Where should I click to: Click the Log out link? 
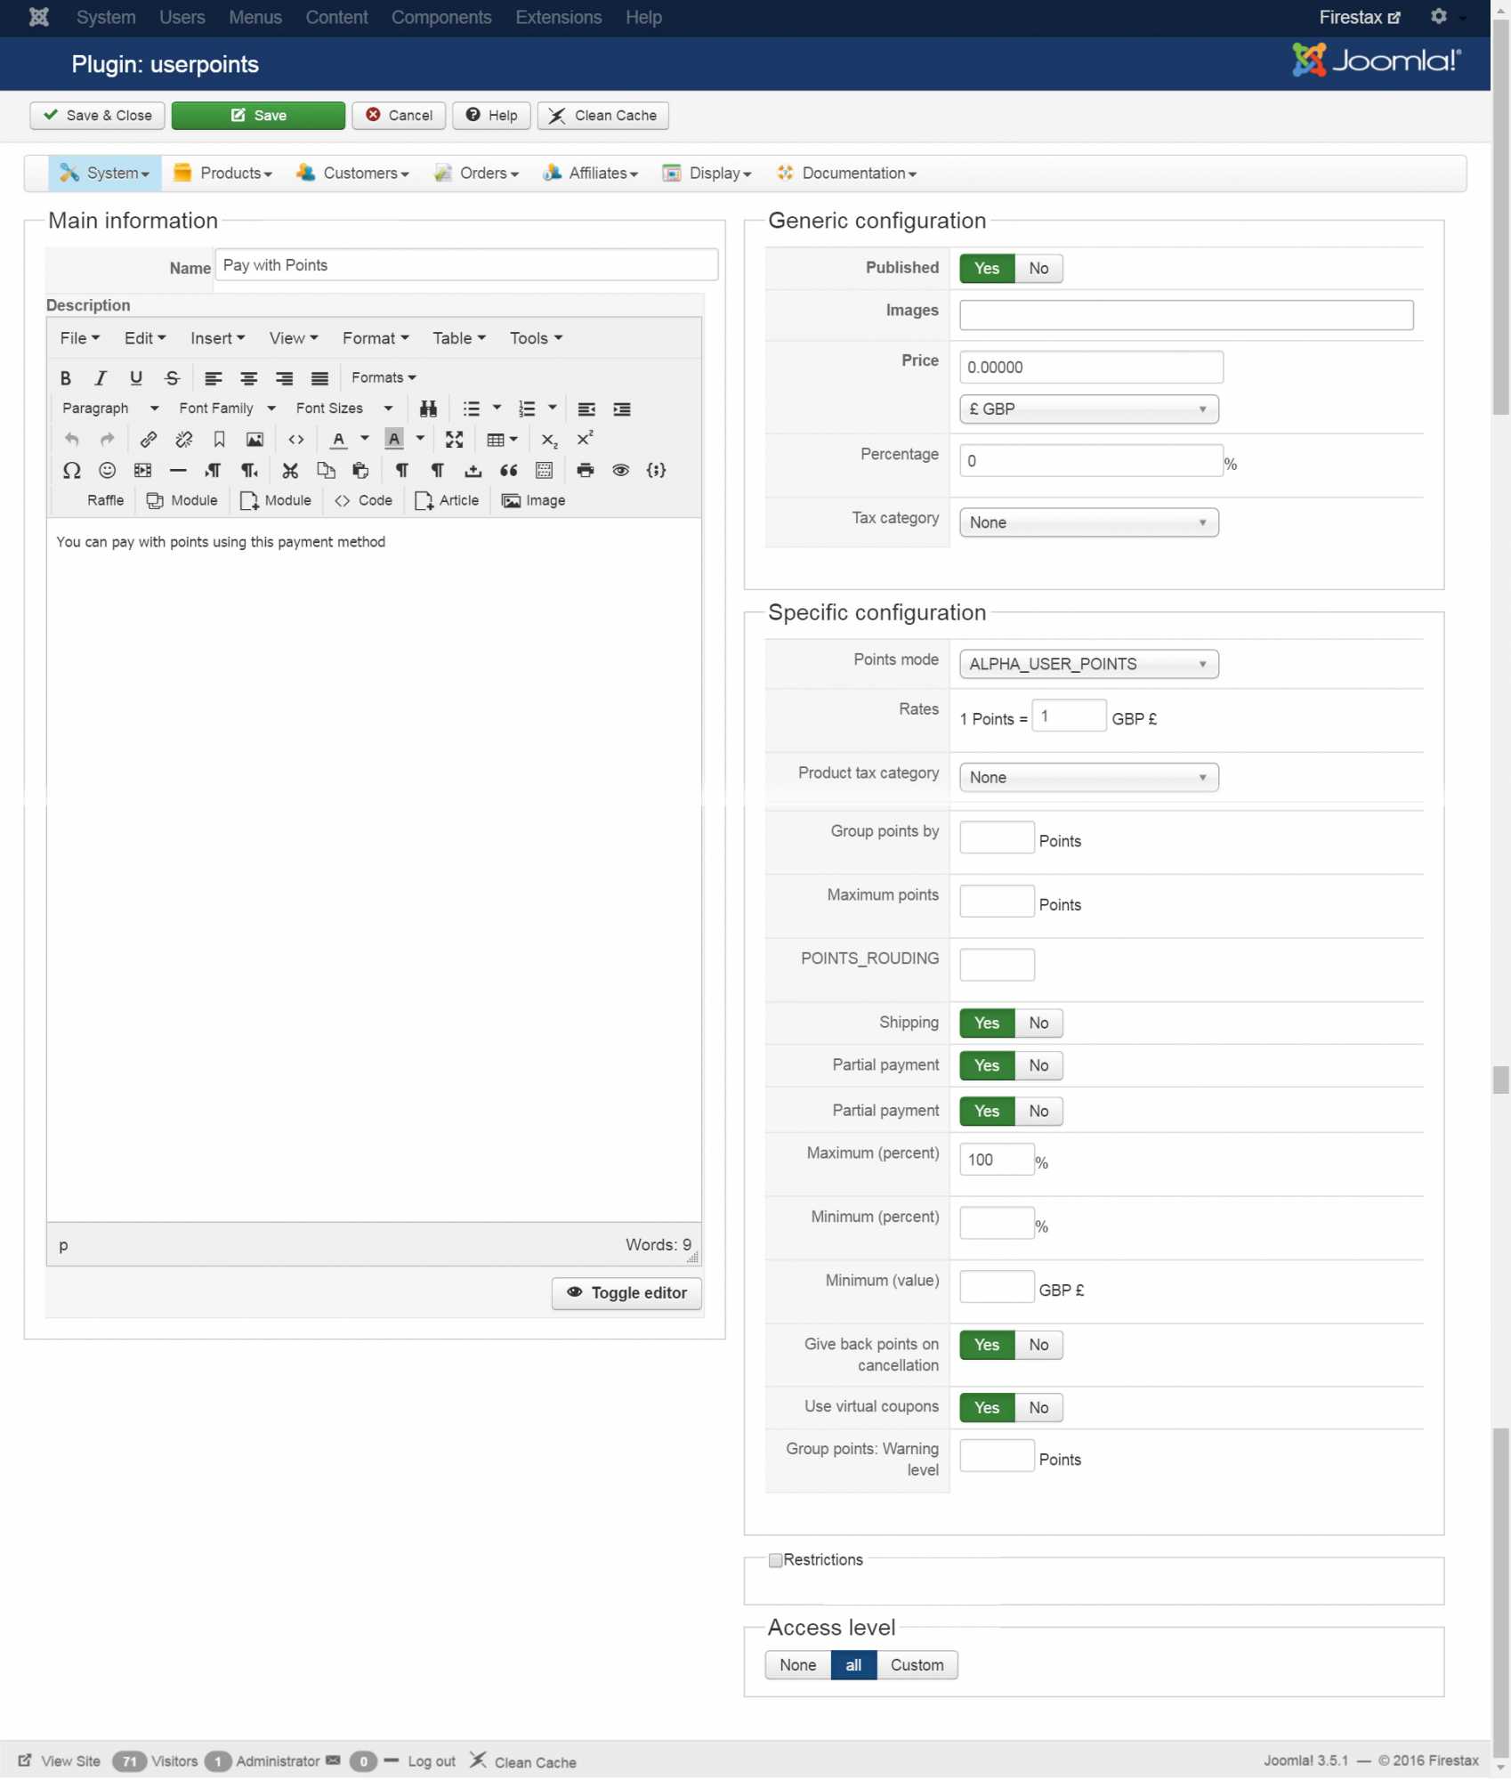point(432,1763)
